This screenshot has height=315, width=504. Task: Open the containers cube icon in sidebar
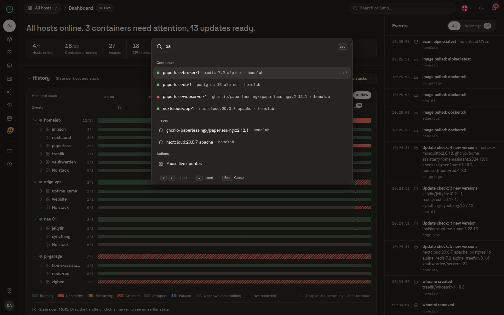point(9,39)
